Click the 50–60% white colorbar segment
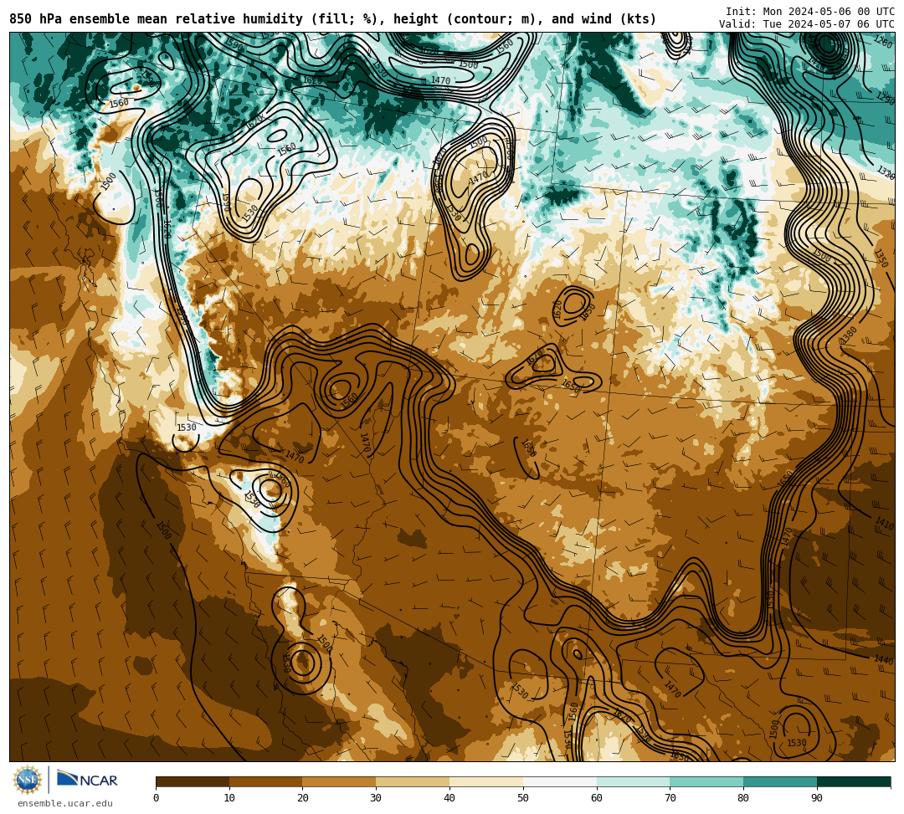 [x=560, y=781]
